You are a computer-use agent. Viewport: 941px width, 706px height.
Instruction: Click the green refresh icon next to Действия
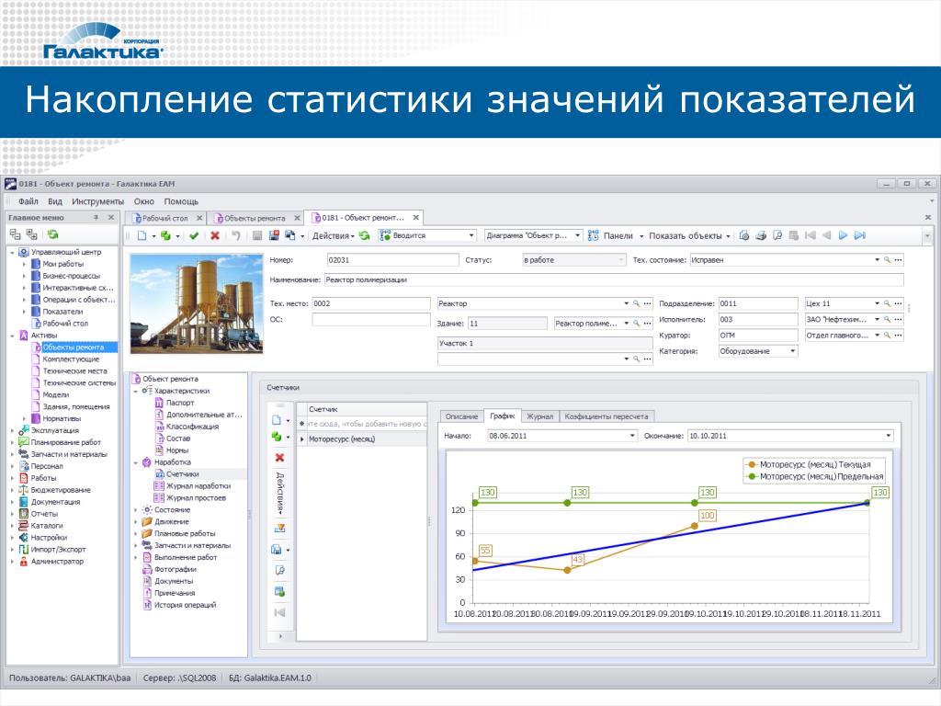[x=364, y=236]
